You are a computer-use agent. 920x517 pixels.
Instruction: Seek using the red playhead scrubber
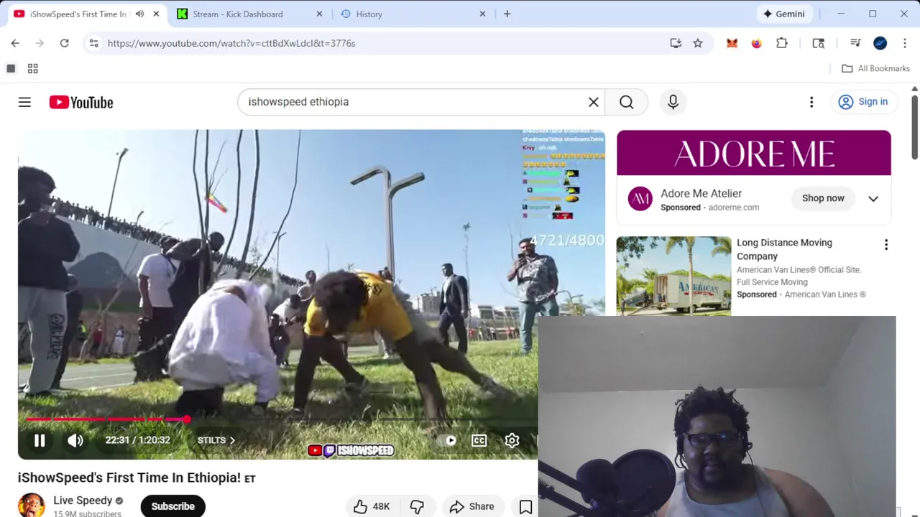187,419
